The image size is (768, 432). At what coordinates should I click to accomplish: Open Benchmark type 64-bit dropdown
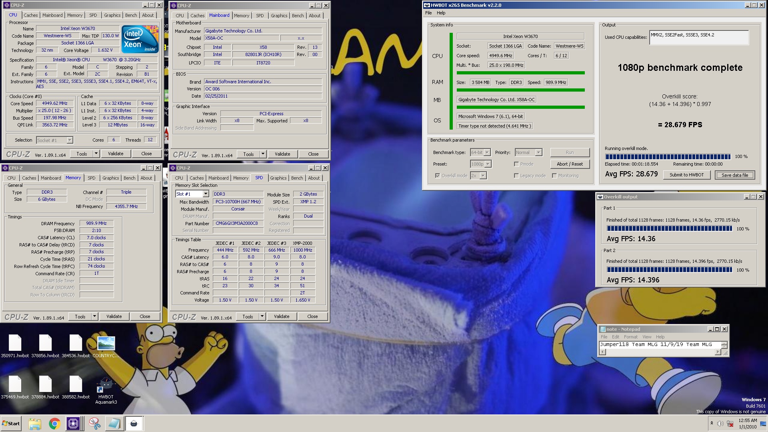coord(487,152)
